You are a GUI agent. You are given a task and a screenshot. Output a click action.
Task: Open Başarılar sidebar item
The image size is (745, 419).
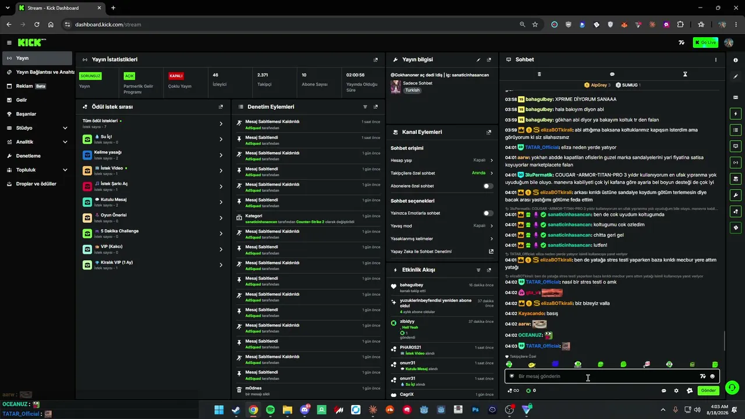[37, 114]
